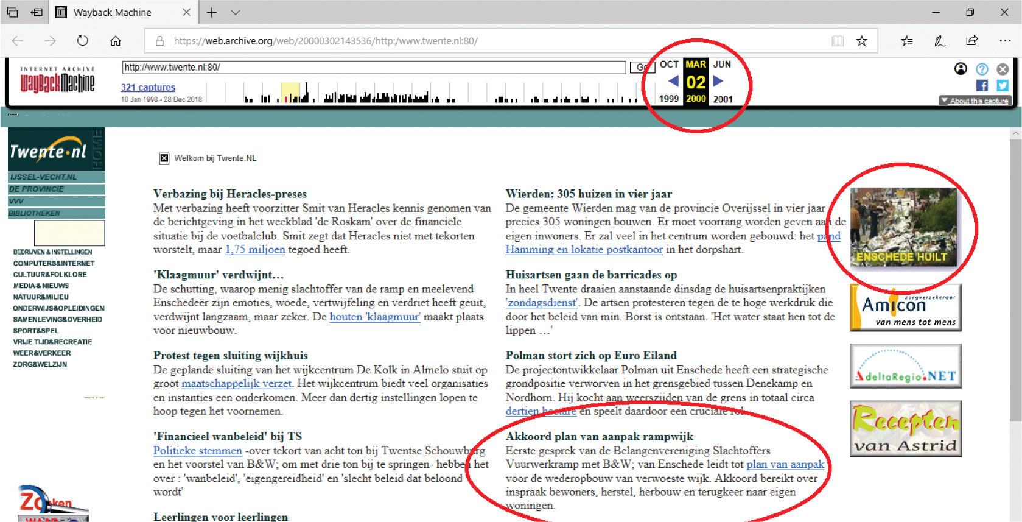Open Wayback help icon
The width and height of the screenshot is (1022, 522).
(x=982, y=69)
